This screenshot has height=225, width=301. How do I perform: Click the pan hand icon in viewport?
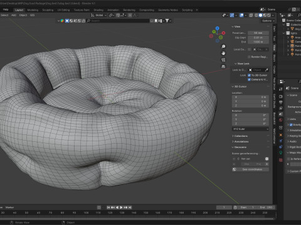(223, 53)
